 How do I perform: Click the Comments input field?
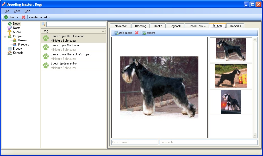pyautogui.click(x=208, y=142)
